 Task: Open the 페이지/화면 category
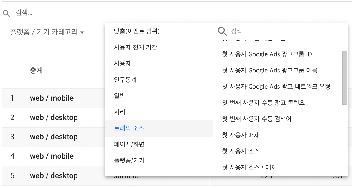[x=129, y=144]
